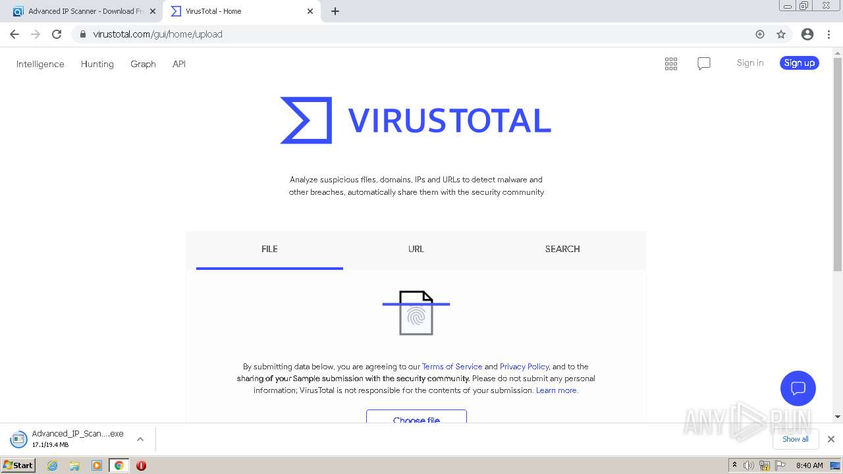This screenshot has height=474, width=843.
Task: Switch to the URL tab
Action: click(416, 249)
